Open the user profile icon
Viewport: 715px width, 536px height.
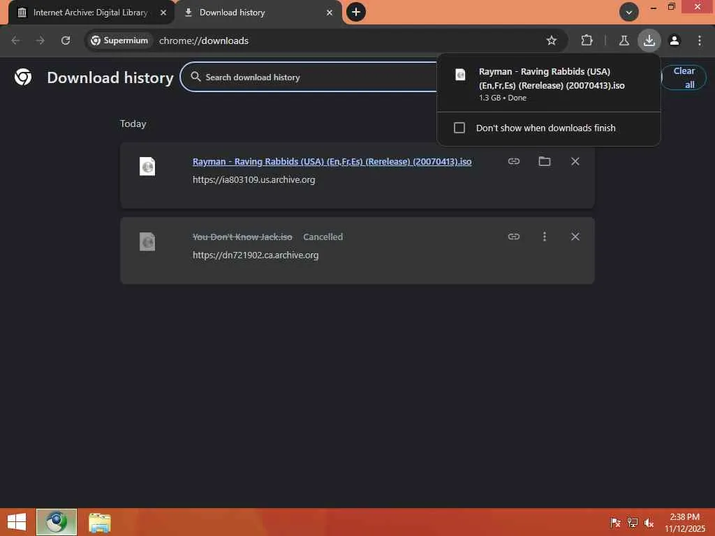click(x=675, y=40)
